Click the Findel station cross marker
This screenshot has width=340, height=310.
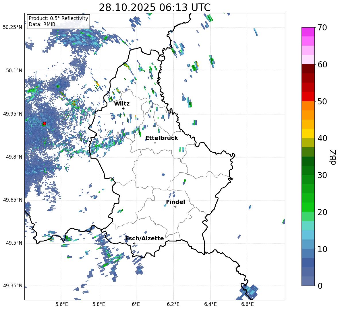tap(175, 207)
